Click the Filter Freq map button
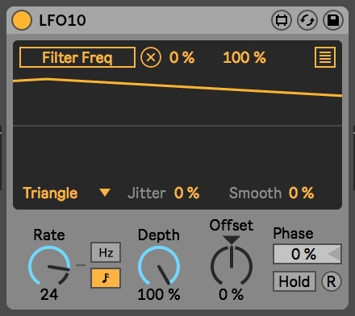 tap(77, 57)
